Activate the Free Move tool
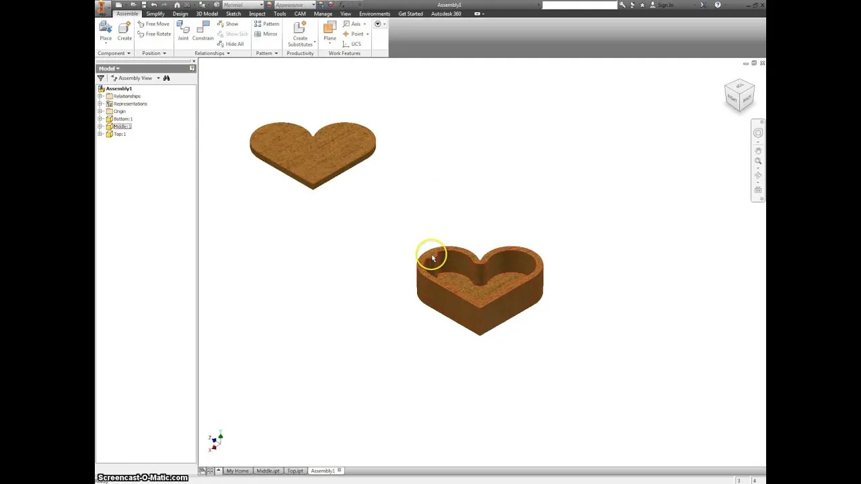861x484 pixels. pyautogui.click(x=153, y=24)
